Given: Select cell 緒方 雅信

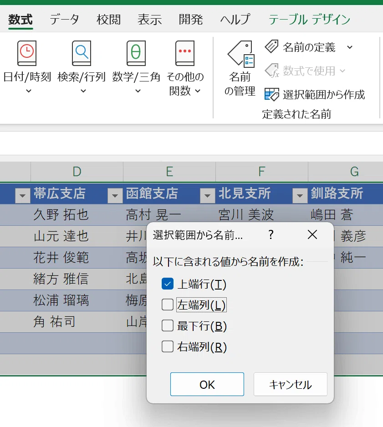Looking at the screenshot, I should click(x=77, y=279).
